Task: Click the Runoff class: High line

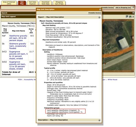Action: pos(54,91)
